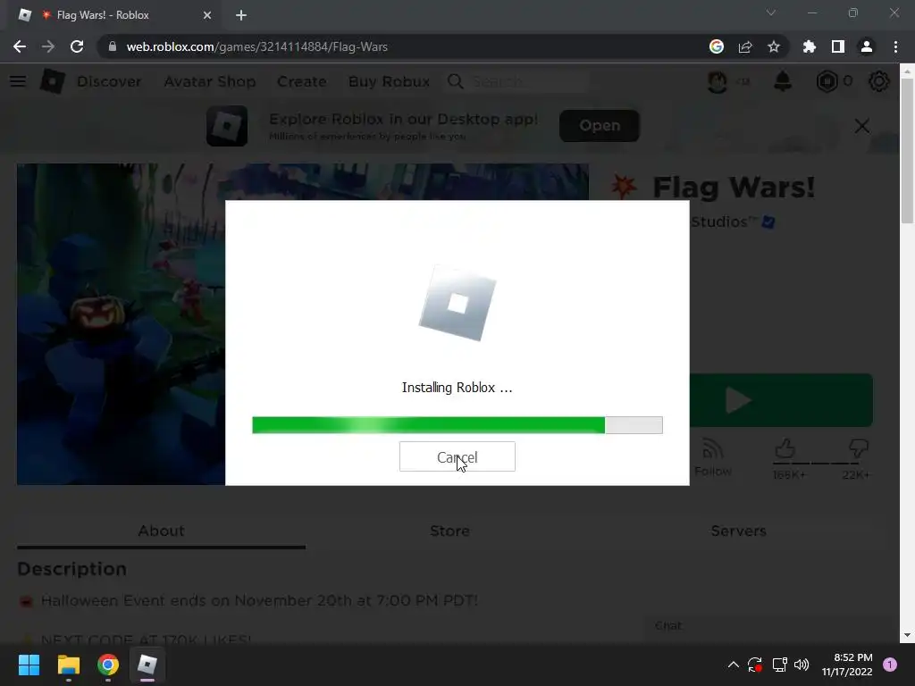The width and height of the screenshot is (915, 686).
Task: Open the Chrome profile menu
Action: pos(867,46)
